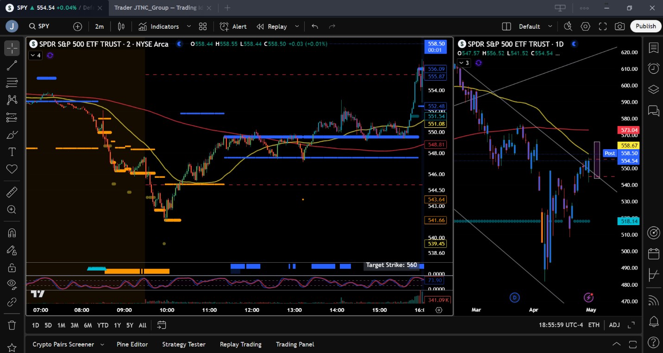Viewport: 663px width, 353px height.
Task: Select the crosshair cursor tool
Action: click(12, 48)
